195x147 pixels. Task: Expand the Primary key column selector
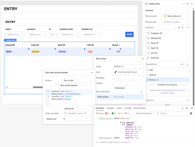176,22
